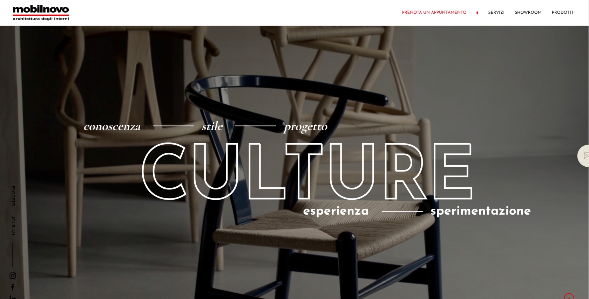Visit the LinkedIn icon in sidebar
The image size is (589, 299).
[x=13, y=297]
